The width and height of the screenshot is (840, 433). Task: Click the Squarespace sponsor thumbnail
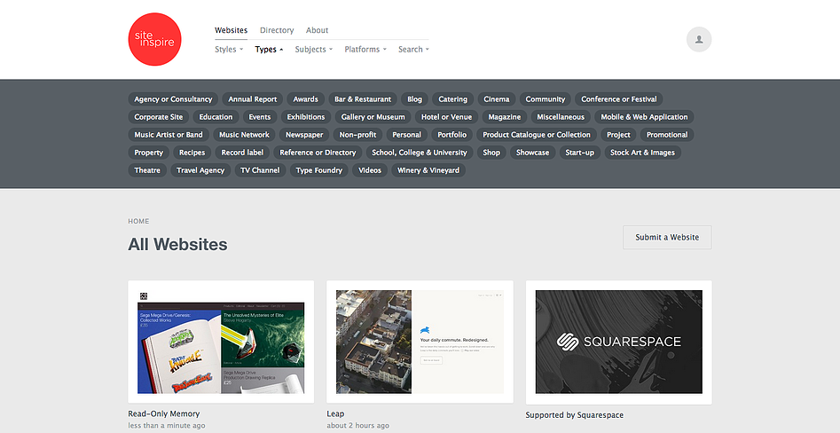[x=618, y=342]
